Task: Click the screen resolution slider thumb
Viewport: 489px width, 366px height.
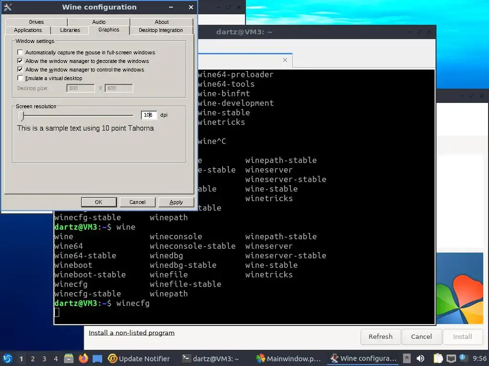Action: [x=21, y=116]
